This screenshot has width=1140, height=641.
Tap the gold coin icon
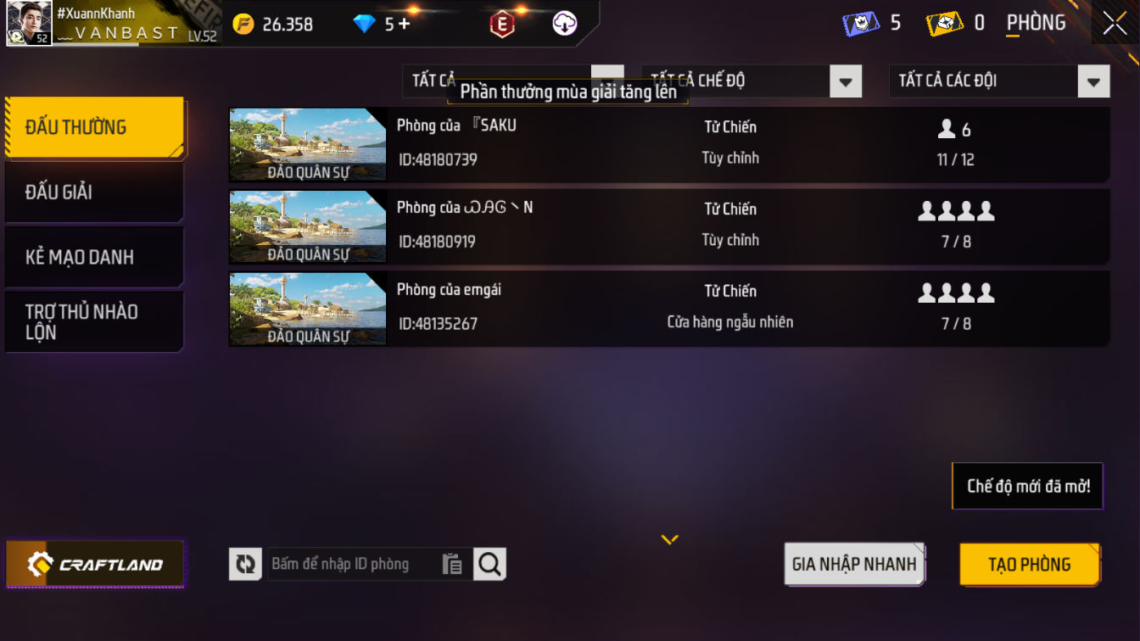pyautogui.click(x=243, y=24)
